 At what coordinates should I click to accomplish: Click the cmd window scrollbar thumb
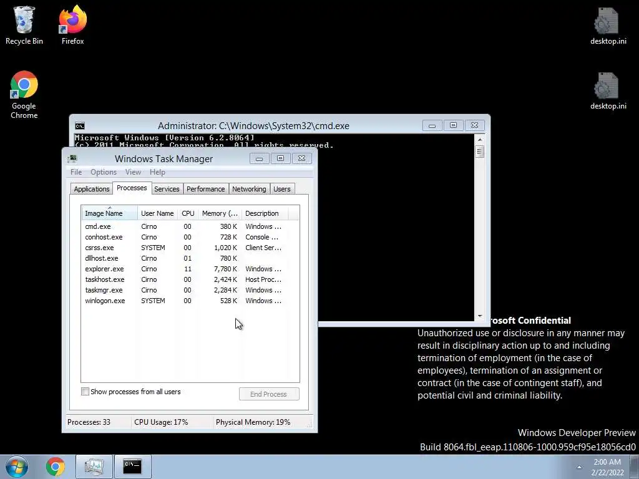pyautogui.click(x=480, y=152)
